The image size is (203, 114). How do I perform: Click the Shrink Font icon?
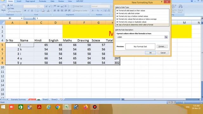coord(49,6)
